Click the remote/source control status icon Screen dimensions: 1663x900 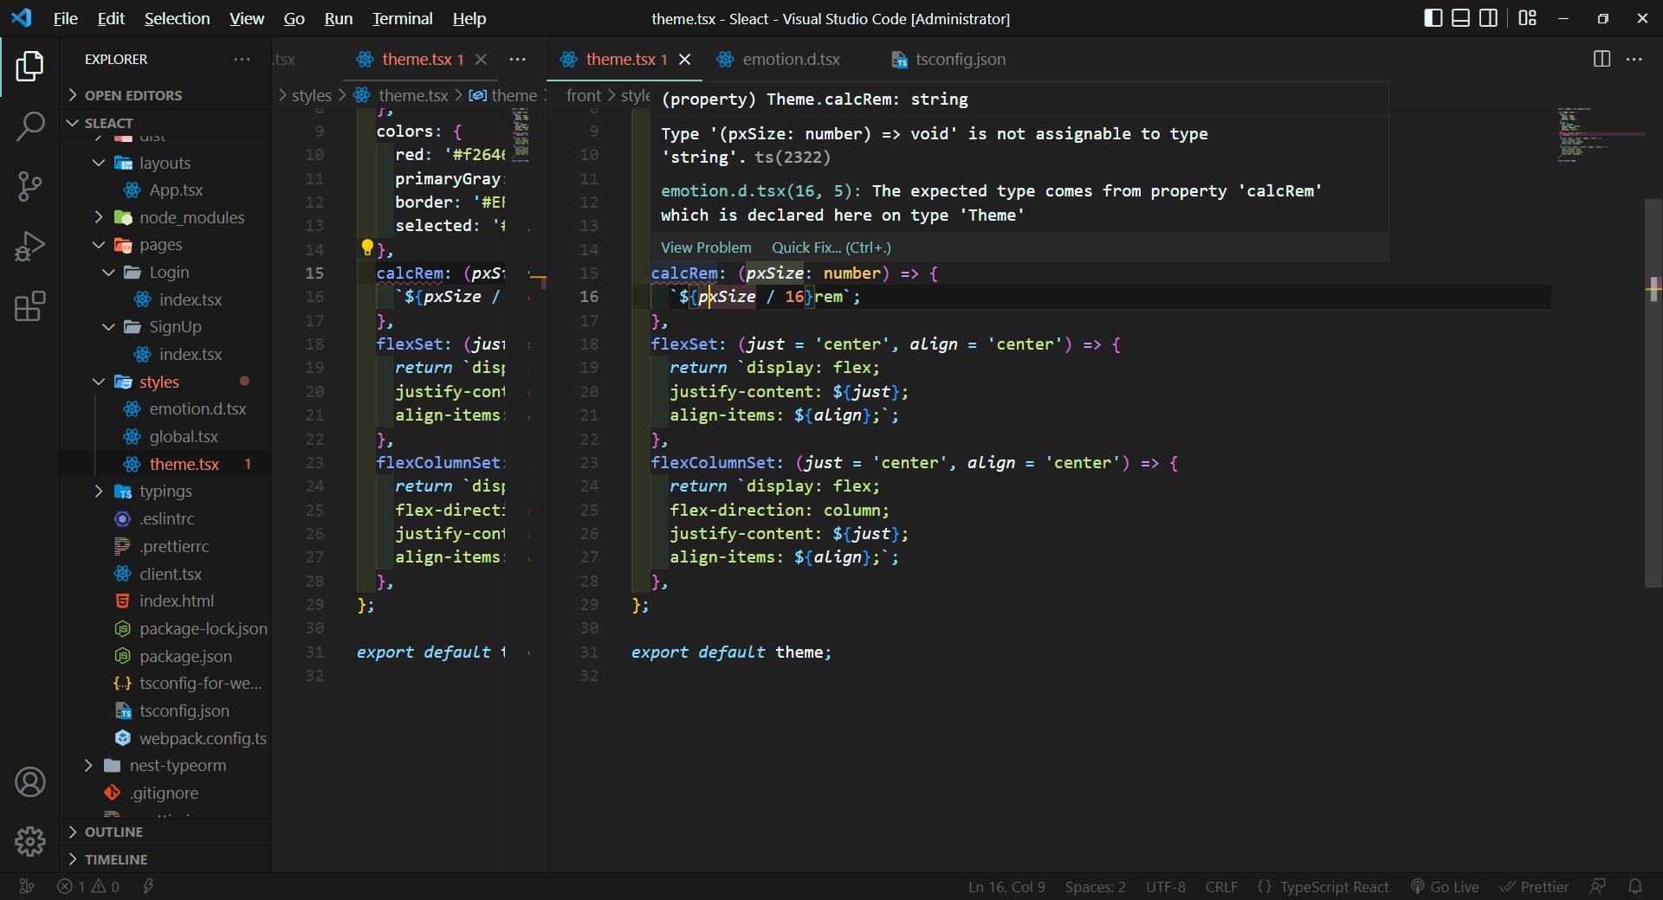[27, 886]
